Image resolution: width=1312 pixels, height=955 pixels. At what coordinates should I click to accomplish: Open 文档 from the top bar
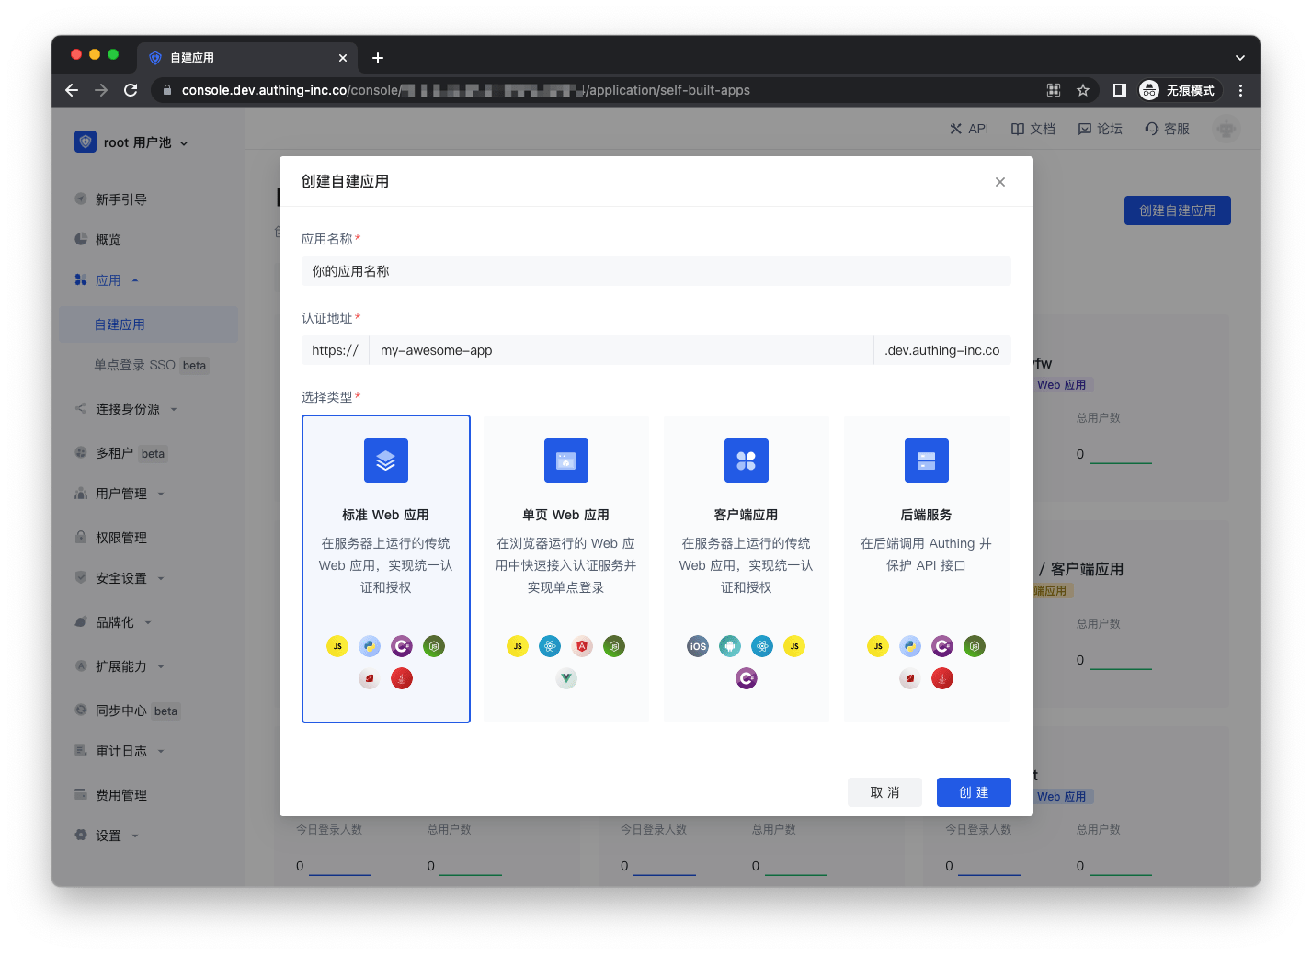pos(1032,129)
